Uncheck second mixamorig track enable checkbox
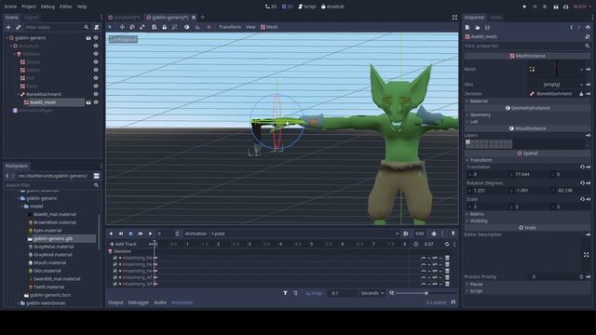The width and height of the screenshot is (596, 335). tap(115, 264)
